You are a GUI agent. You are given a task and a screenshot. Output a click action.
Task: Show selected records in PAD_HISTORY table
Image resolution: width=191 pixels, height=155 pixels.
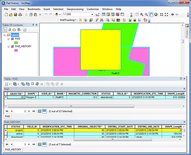pyautogui.click(x=44, y=144)
